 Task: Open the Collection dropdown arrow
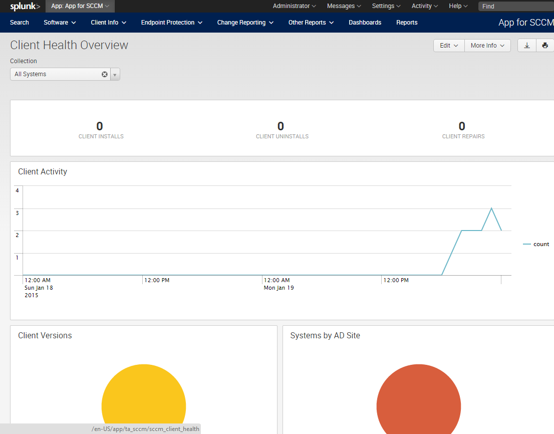(x=115, y=75)
